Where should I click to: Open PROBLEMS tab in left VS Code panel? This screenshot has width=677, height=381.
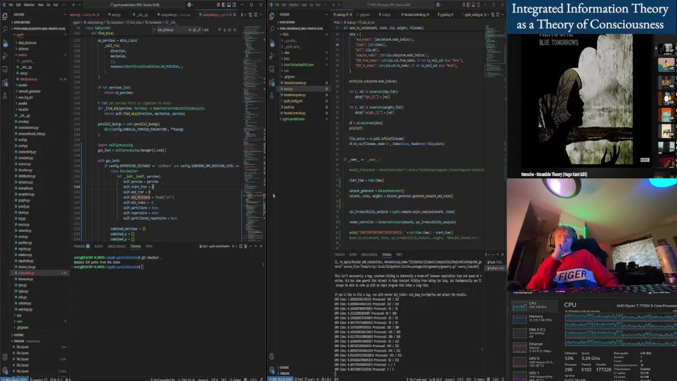pyautogui.click(x=81, y=246)
